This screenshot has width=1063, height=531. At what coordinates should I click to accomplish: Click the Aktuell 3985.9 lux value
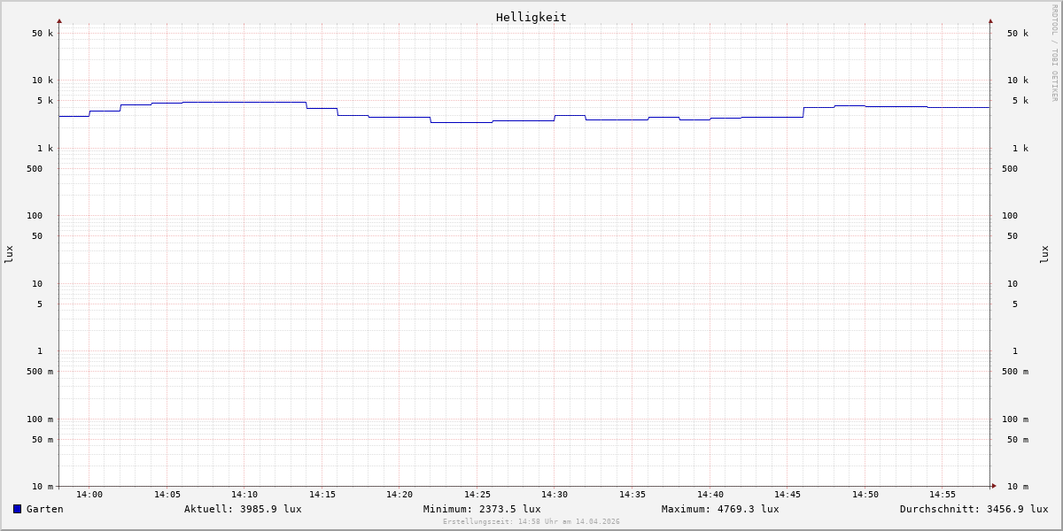pos(243,509)
